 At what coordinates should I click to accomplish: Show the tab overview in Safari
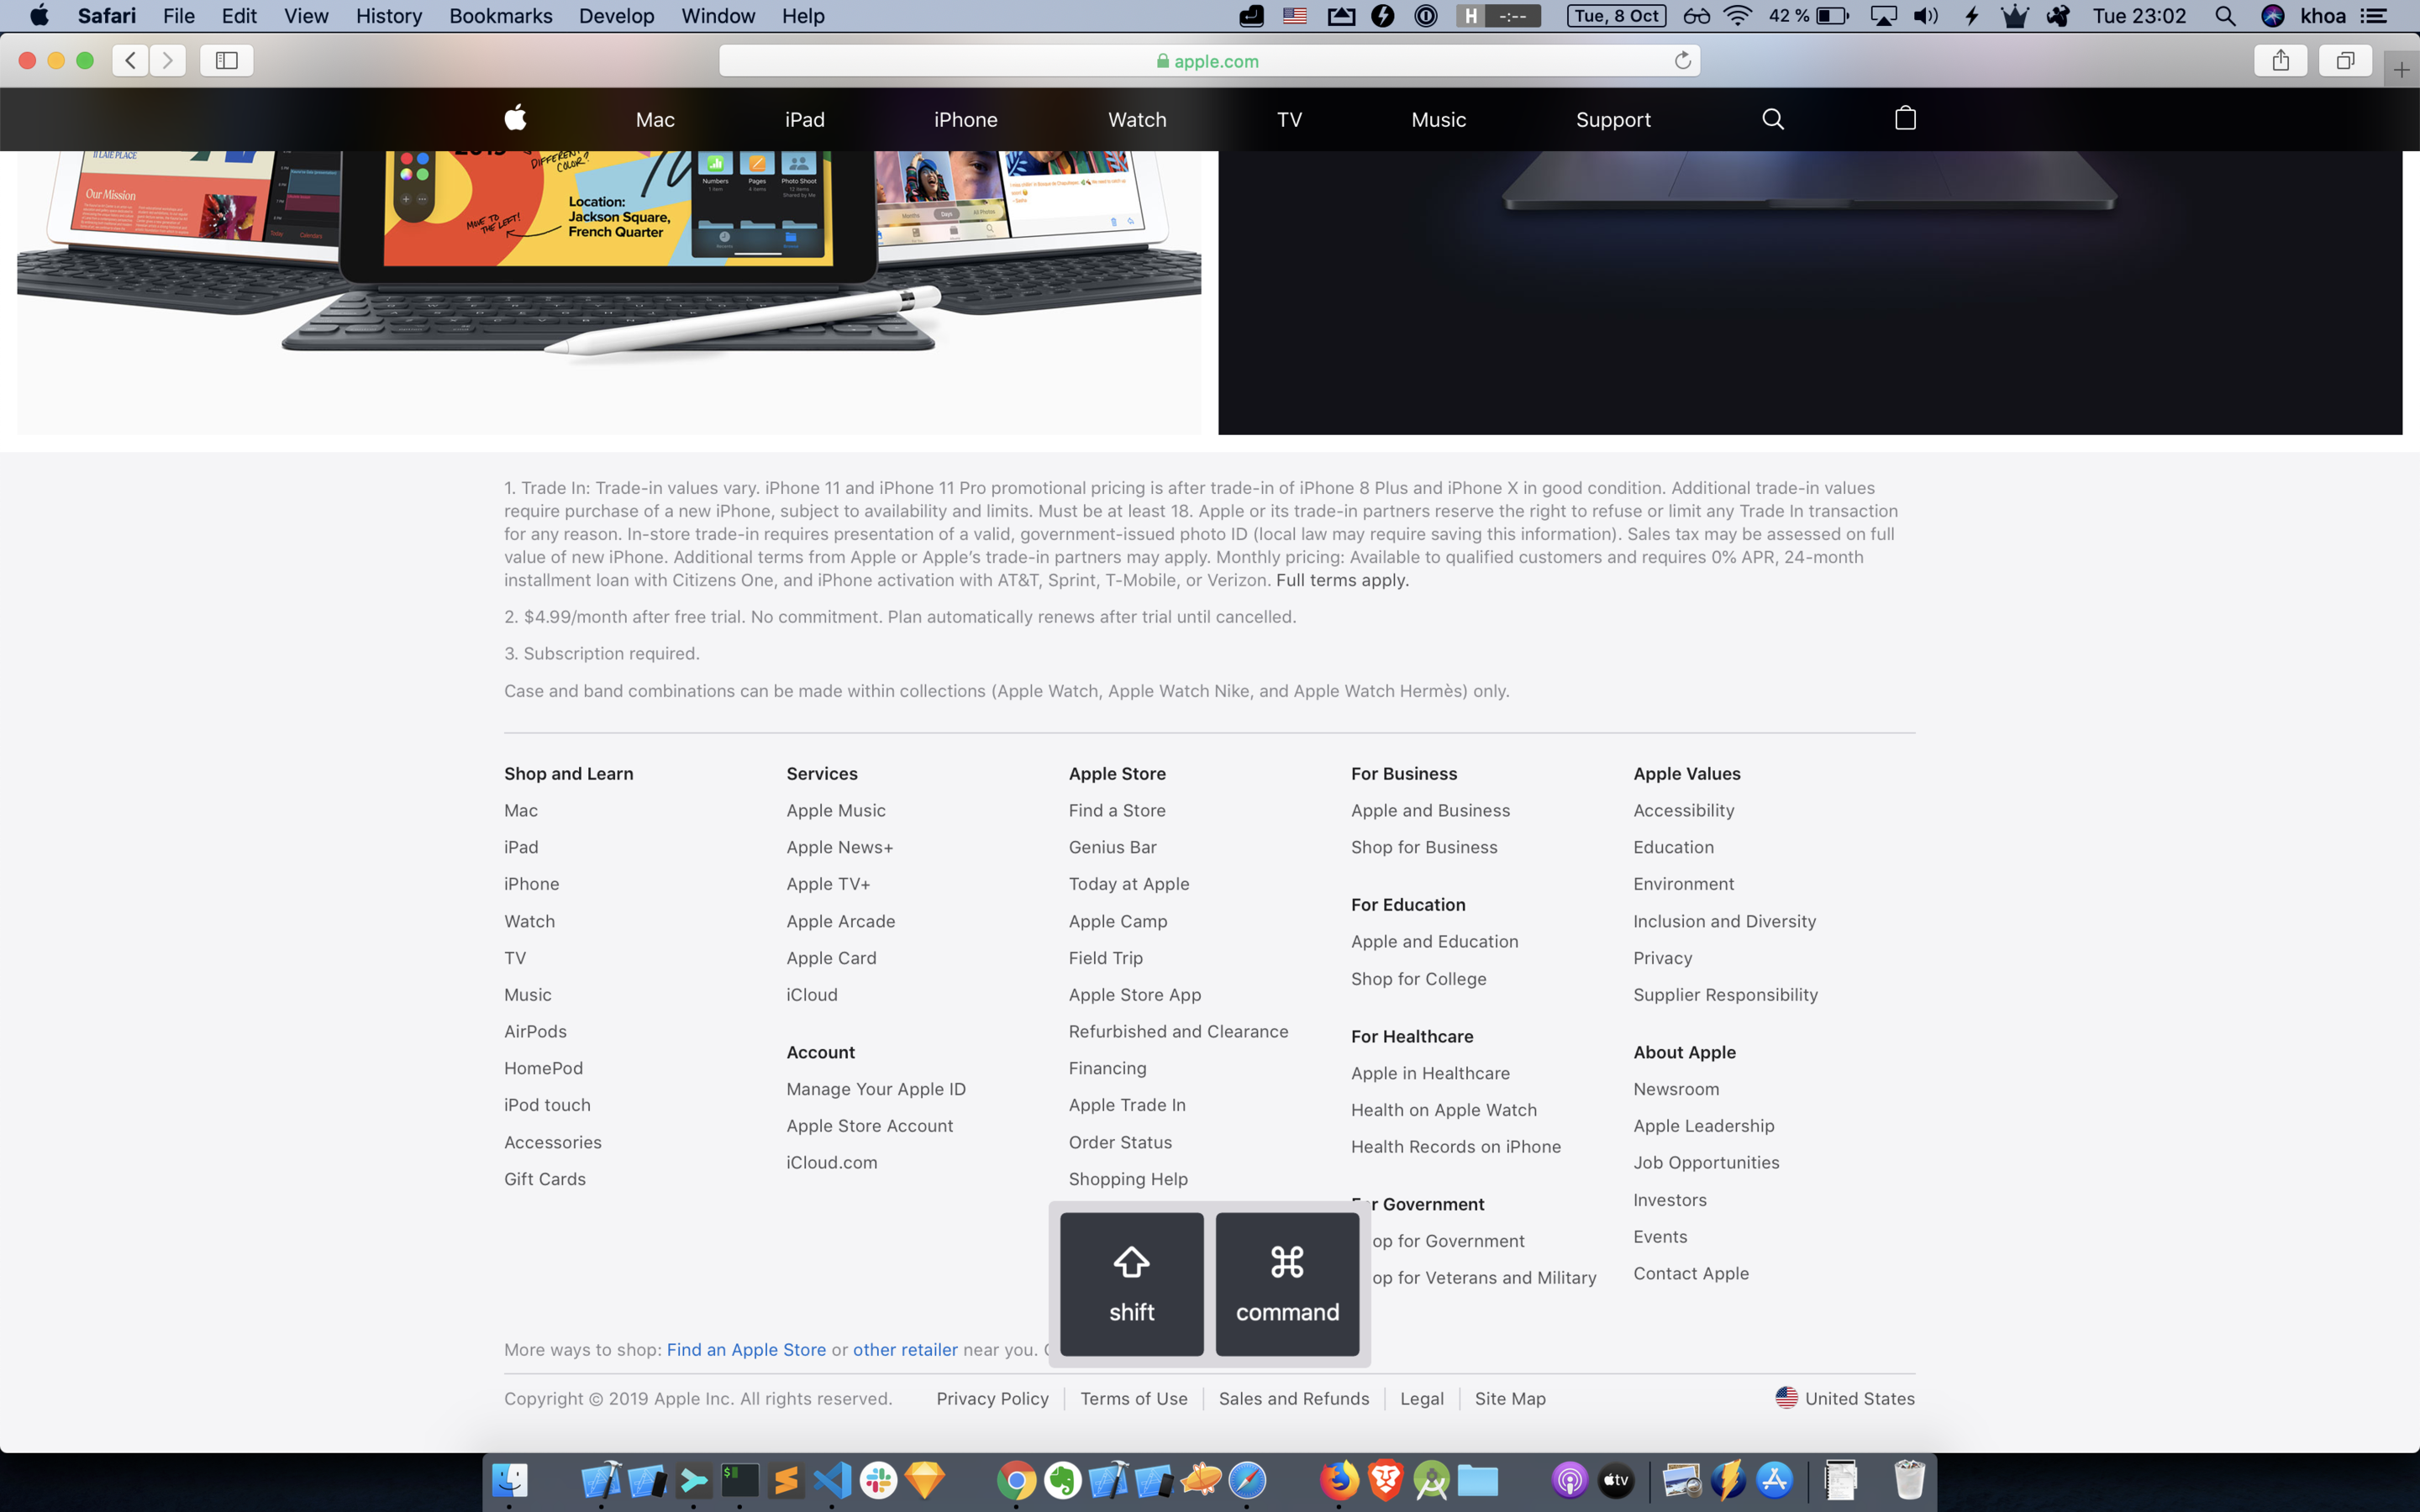(2345, 61)
